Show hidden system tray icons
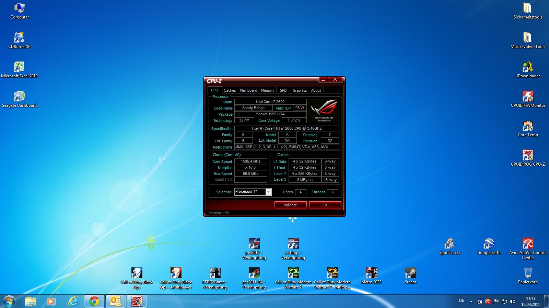 point(471,302)
